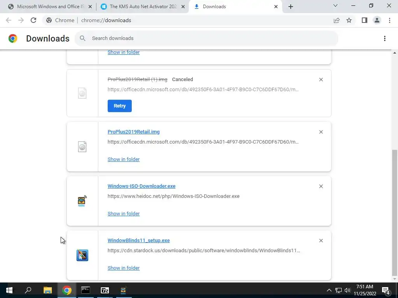Click the Chrome site info chip in address bar
Viewport: 398px width, 298px height.
tap(60, 20)
